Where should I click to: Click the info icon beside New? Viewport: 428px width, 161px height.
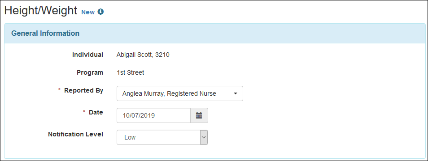point(101,12)
